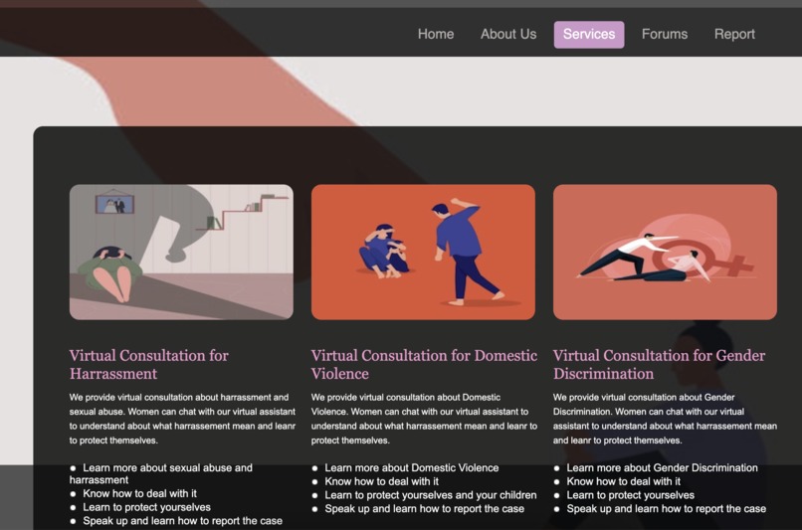Click the description paragraph about Domestic Violence consultation
The height and width of the screenshot is (530, 802).
coord(424,419)
